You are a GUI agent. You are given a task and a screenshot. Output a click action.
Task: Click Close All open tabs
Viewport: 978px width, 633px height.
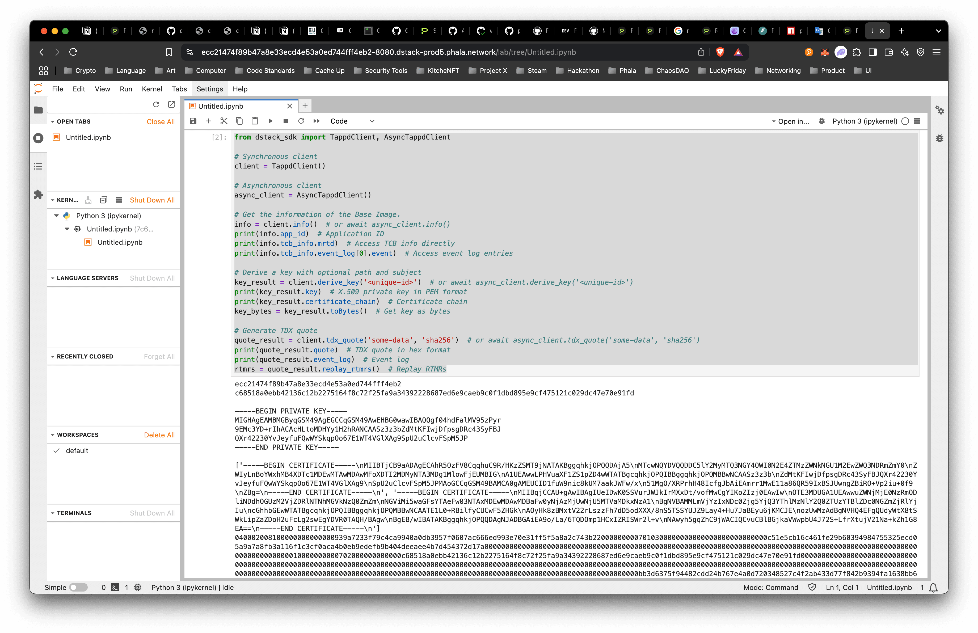tap(160, 122)
